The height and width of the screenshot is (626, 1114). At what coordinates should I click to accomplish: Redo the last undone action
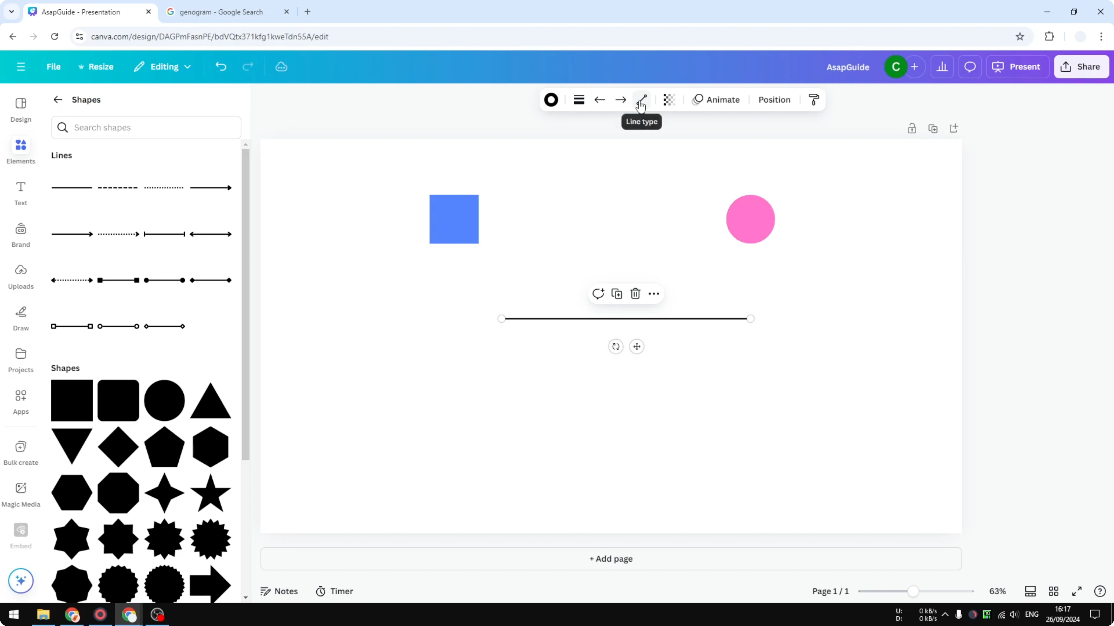click(248, 67)
